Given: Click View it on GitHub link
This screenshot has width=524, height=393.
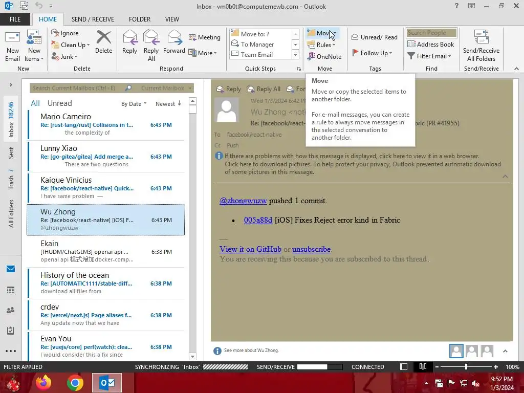Looking at the screenshot, I should coord(250,249).
